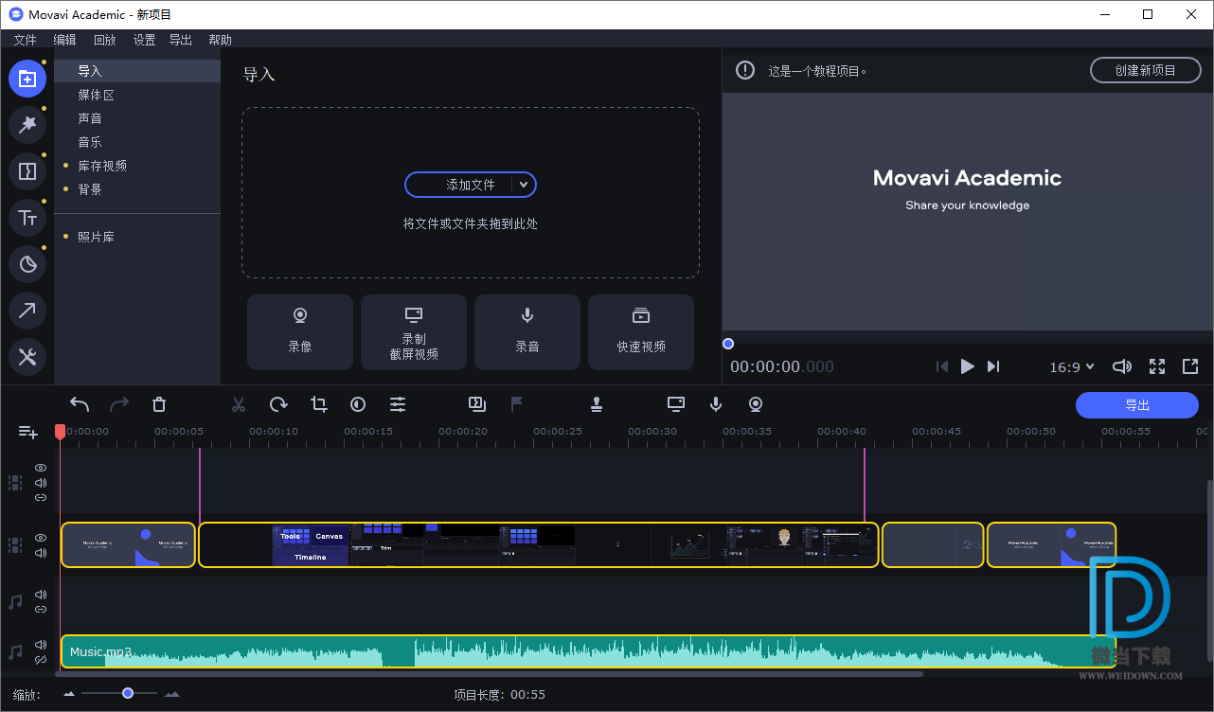Screen dimensions: 1214x712
Task: Open the More Tools wrench sidebar icon
Action: tap(27, 357)
